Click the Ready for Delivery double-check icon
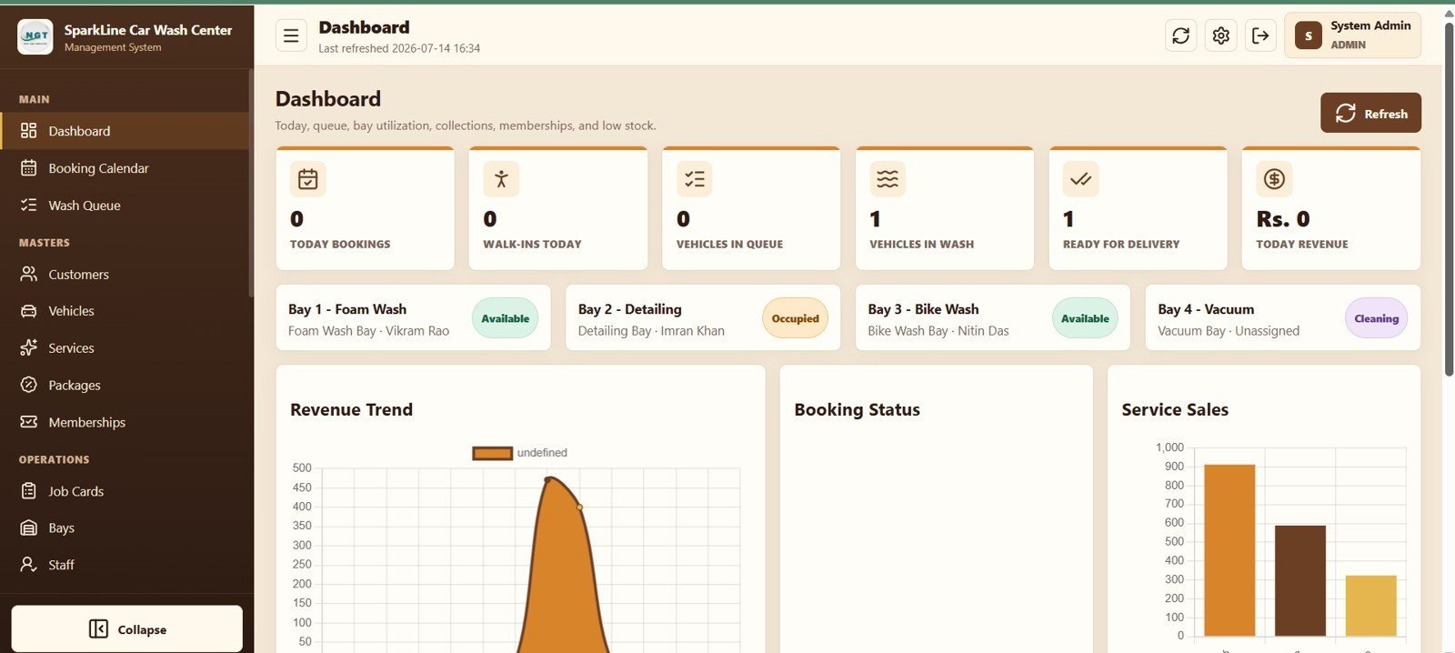The image size is (1455, 653). tap(1081, 179)
